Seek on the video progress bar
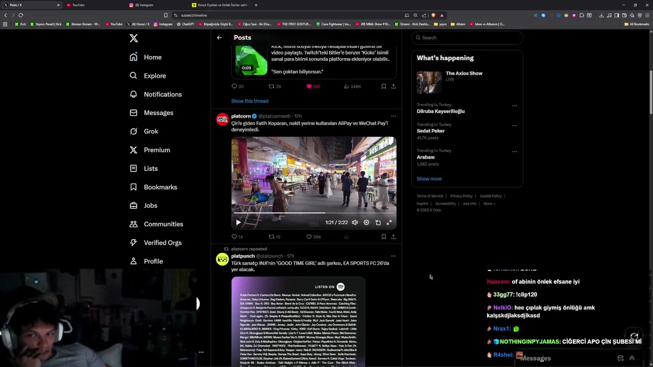653x367 pixels. (x=314, y=213)
